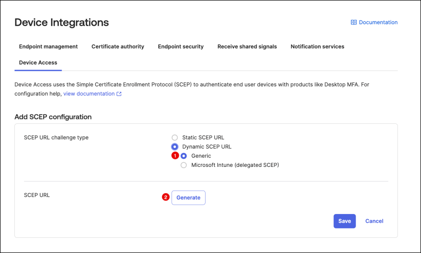
Task: Choose the Generic radio button
Action: (x=184, y=156)
